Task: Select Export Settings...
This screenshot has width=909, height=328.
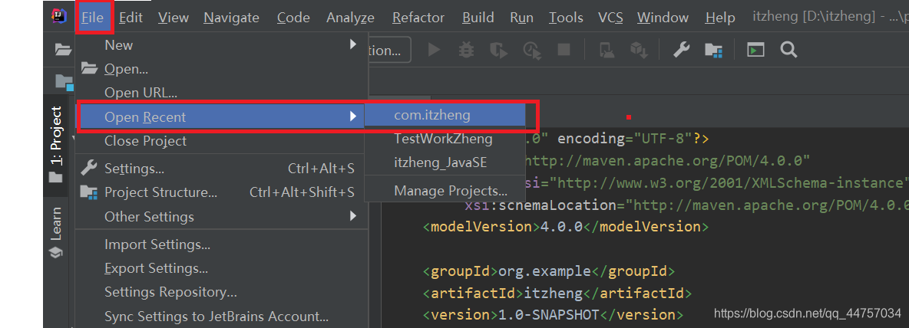Action: tap(221, 268)
